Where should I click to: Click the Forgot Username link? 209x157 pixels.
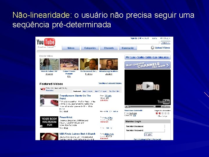pos(140,139)
